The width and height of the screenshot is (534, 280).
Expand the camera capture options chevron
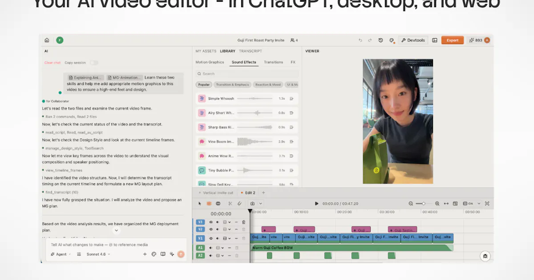coord(261,204)
